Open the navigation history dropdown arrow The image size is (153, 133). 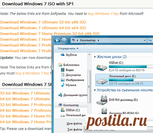tap(69, 41)
